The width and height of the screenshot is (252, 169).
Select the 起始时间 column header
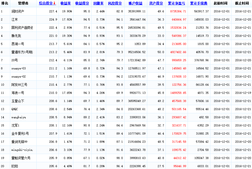click(221, 3)
